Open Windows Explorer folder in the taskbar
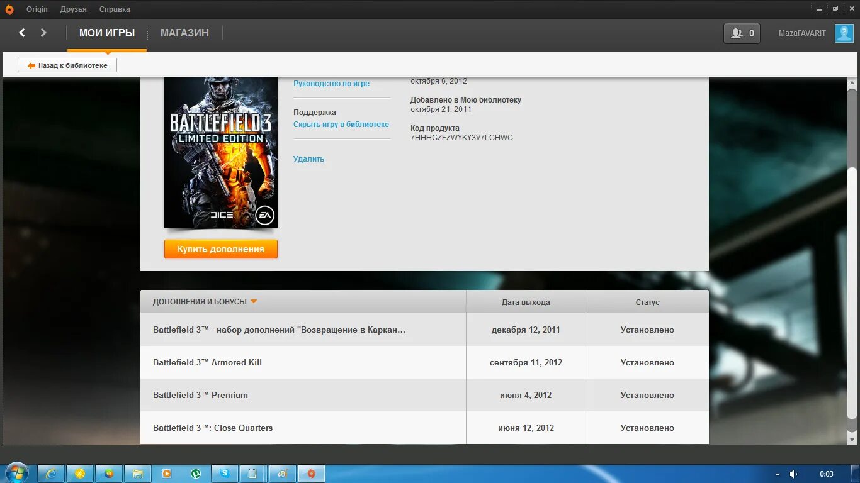Screen dimensions: 860x483 (138, 474)
